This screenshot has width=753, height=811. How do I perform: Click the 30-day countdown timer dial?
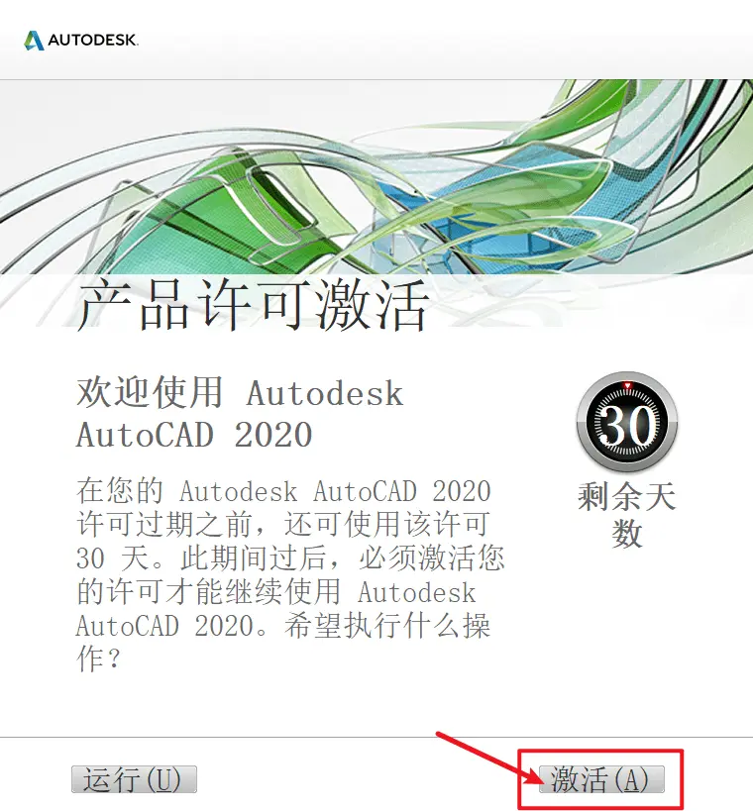click(x=627, y=423)
